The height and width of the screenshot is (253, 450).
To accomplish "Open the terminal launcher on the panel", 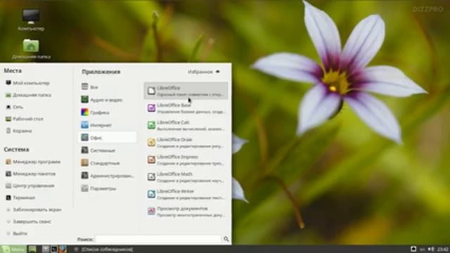I will click(54, 249).
